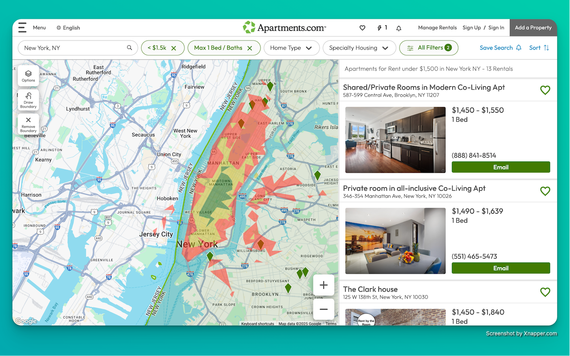Favorite The Clark house listing
Viewport: 570px width, 356px height.
pyautogui.click(x=545, y=292)
